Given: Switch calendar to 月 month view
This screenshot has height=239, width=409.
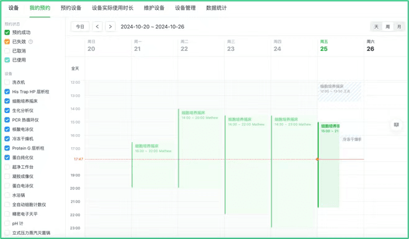Looking at the screenshot, I should pyautogui.click(x=399, y=27).
